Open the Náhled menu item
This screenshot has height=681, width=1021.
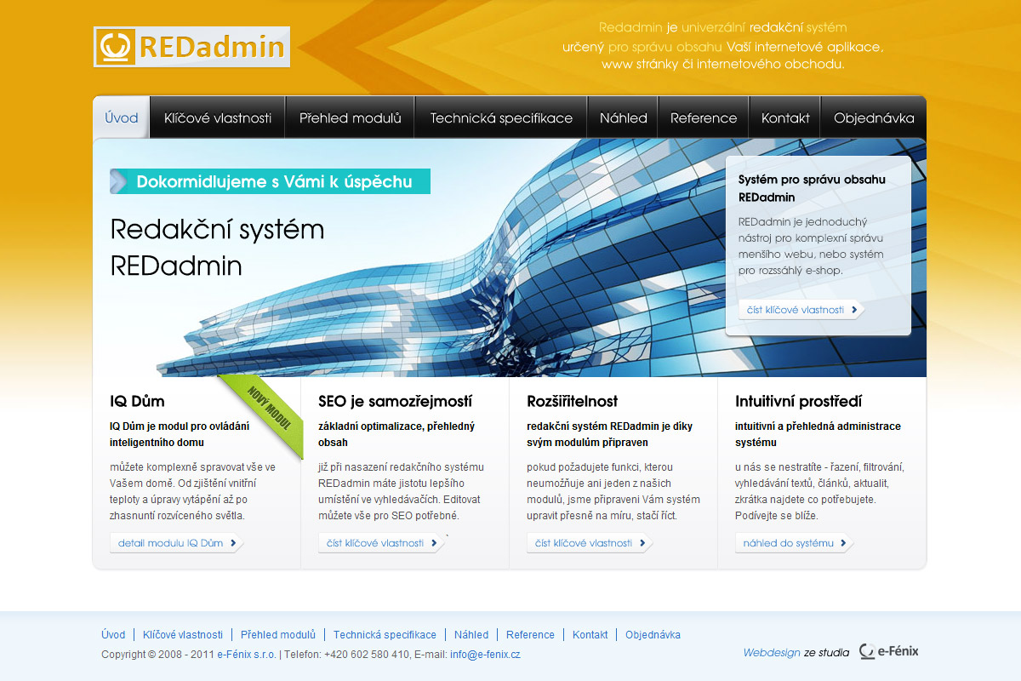coord(623,118)
